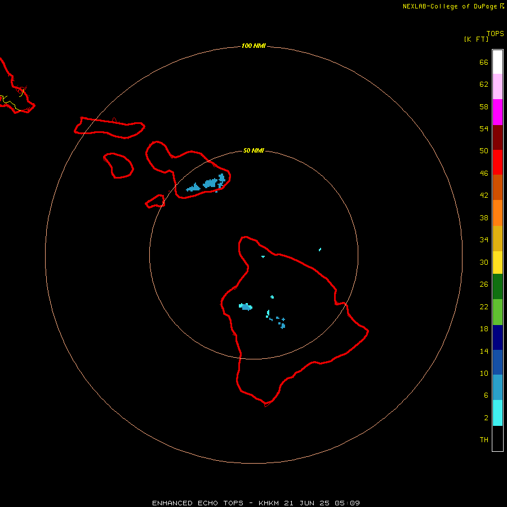Click the legend value "54"

484,128
